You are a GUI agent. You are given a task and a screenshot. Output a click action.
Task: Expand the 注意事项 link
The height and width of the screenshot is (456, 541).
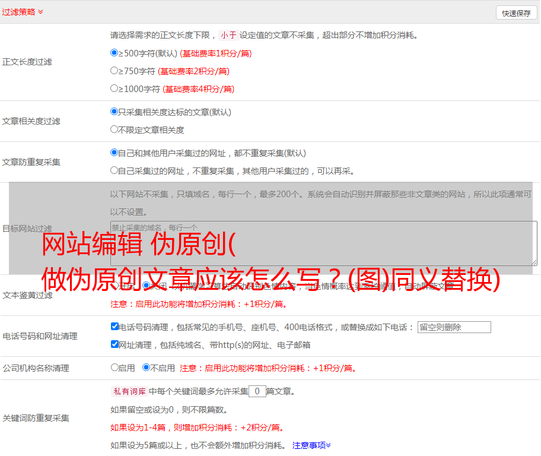point(311,445)
